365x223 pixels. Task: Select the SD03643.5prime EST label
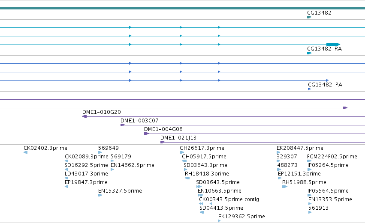[217, 182]
